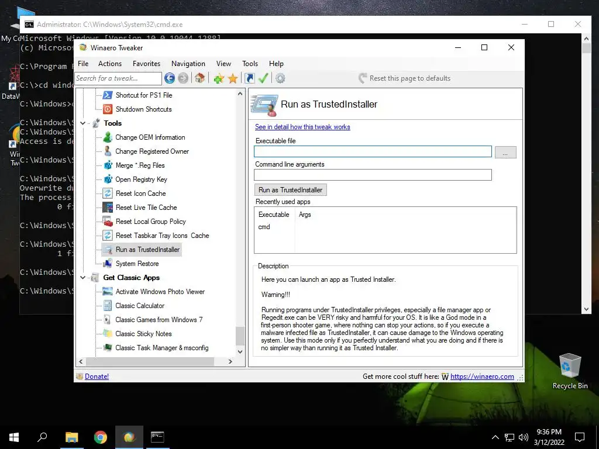599x449 pixels.
Task: Collapse the Tools tree section
Action: point(83,123)
